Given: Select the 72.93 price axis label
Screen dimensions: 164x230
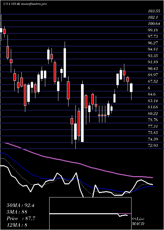Looking at the screenshot, I should [x=153, y=145].
